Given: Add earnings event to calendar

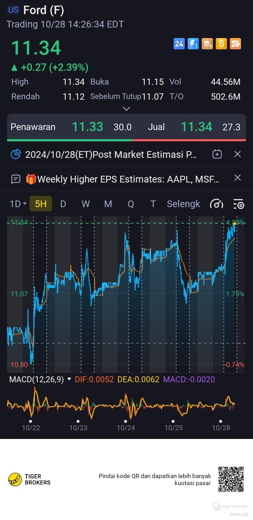Looking at the screenshot, I should click(x=217, y=154).
